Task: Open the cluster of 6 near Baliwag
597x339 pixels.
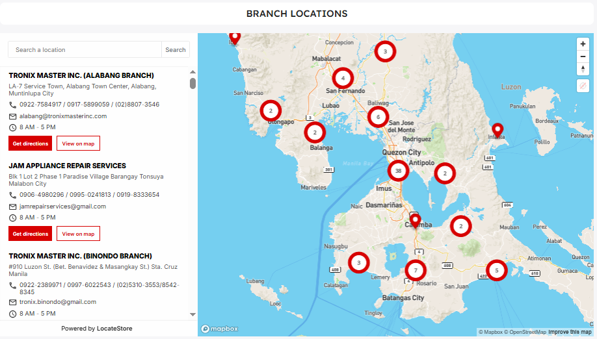Action: pyautogui.click(x=377, y=117)
